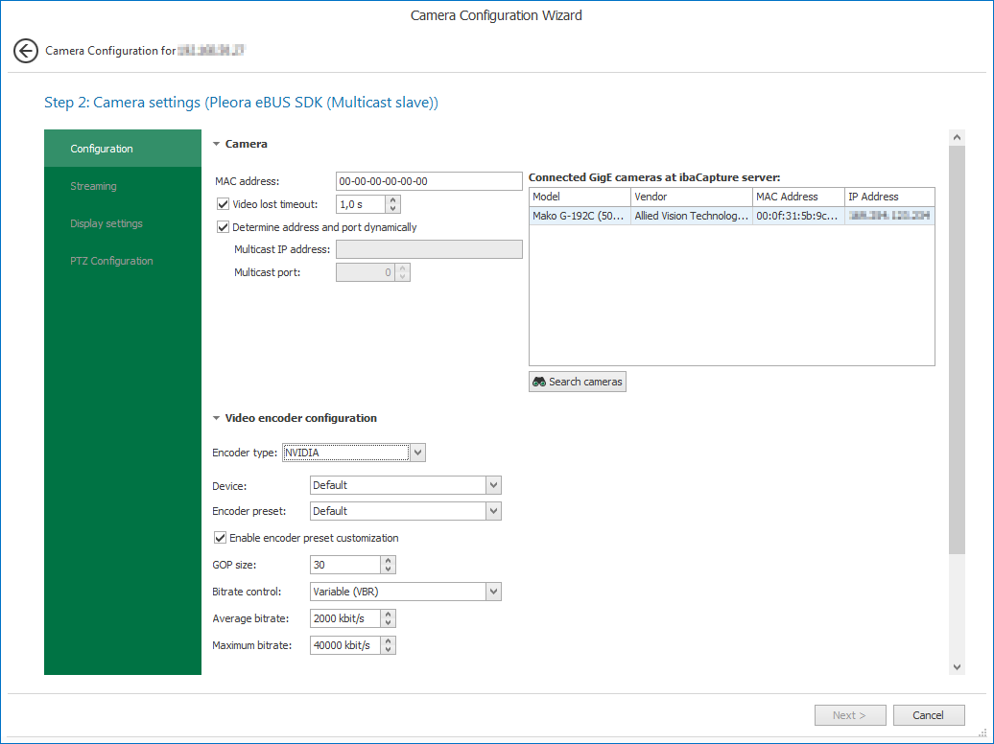The width and height of the screenshot is (994, 744).
Task: Click the scroll down arrow of settings panel
Action: pyautogui.click(x=958, y=667)
